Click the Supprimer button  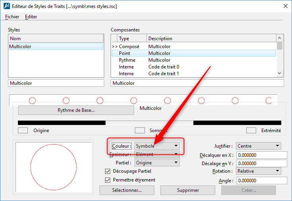pos(188,190)
